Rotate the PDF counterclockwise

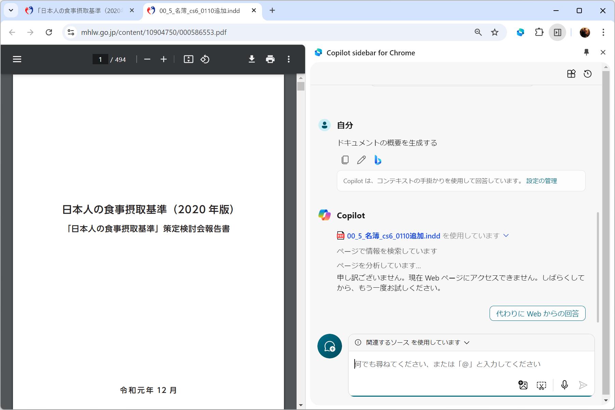(x=205, y=59)
